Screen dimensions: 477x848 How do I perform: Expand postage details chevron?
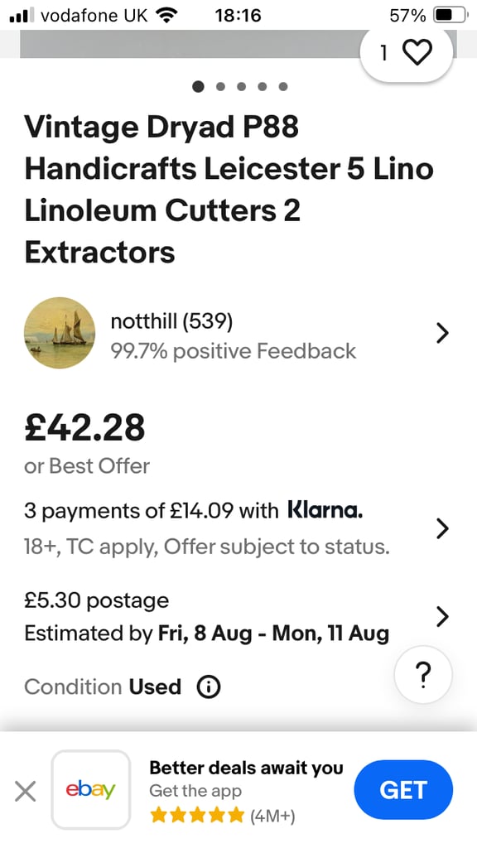click(x=442, y=616)
